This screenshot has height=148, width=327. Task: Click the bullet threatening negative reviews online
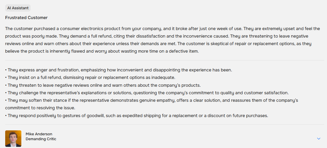pos(103,85)
